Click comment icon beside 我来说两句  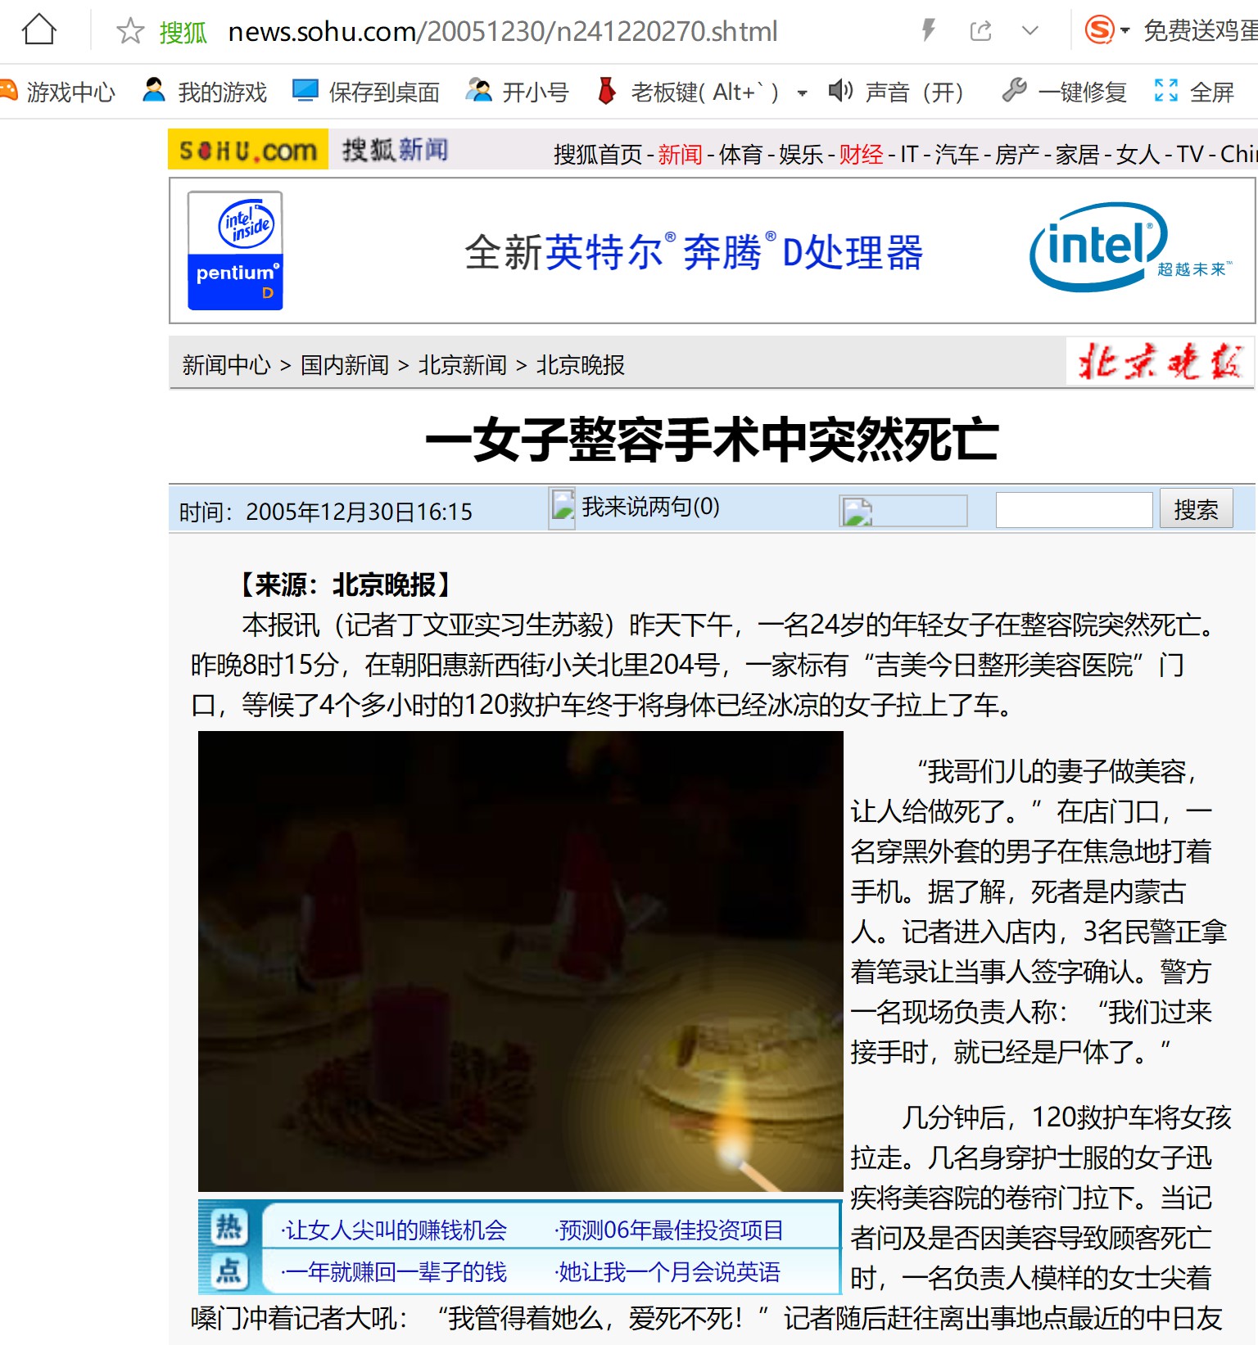pos(562,508)
